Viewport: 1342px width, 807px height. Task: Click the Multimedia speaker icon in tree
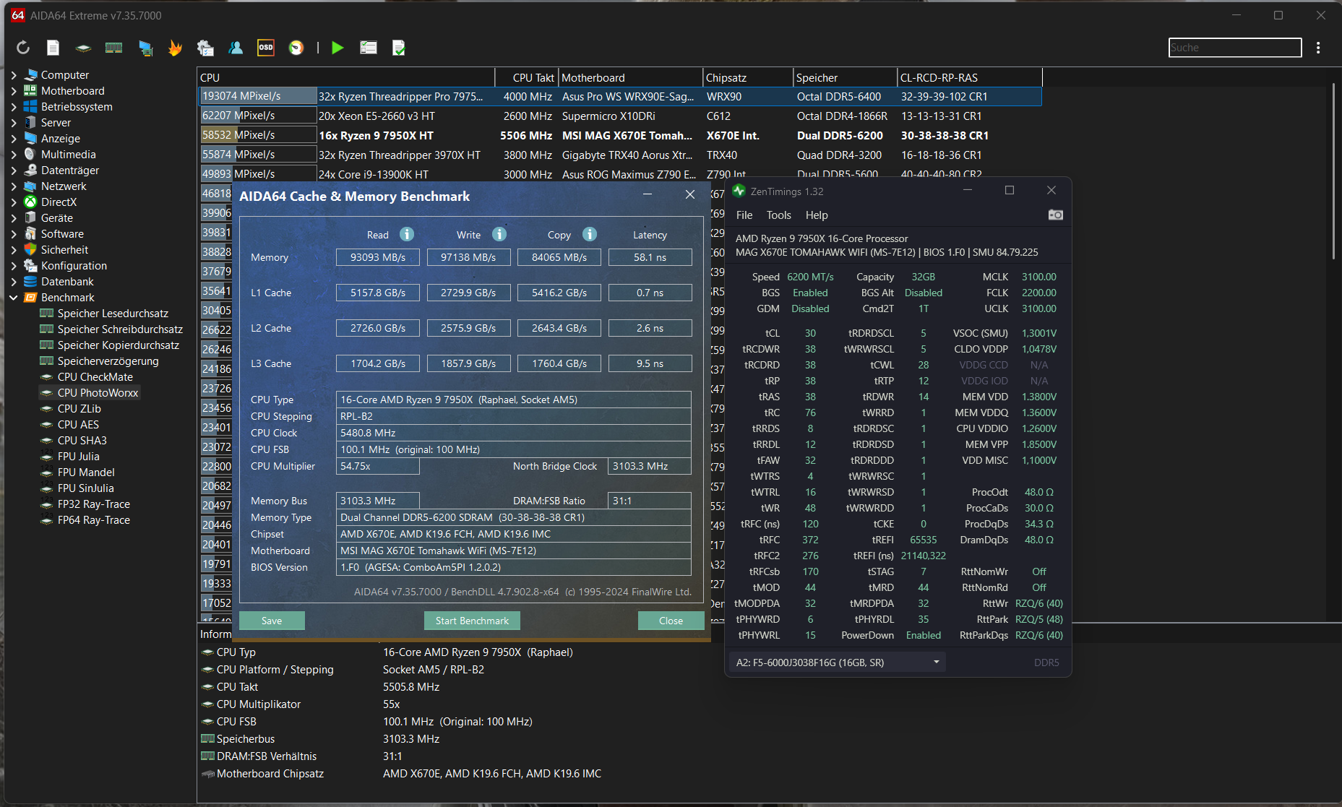[30, 155]
